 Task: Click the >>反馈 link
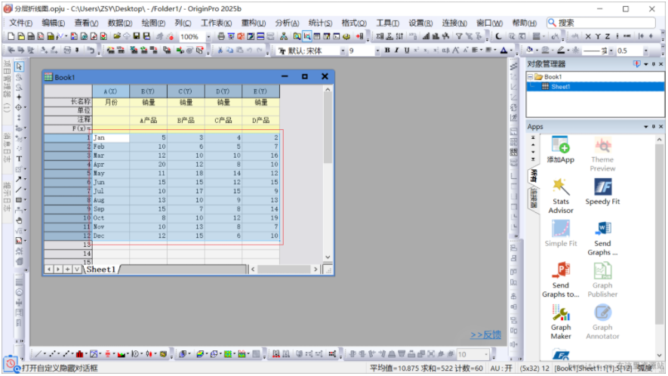(485, 334)
